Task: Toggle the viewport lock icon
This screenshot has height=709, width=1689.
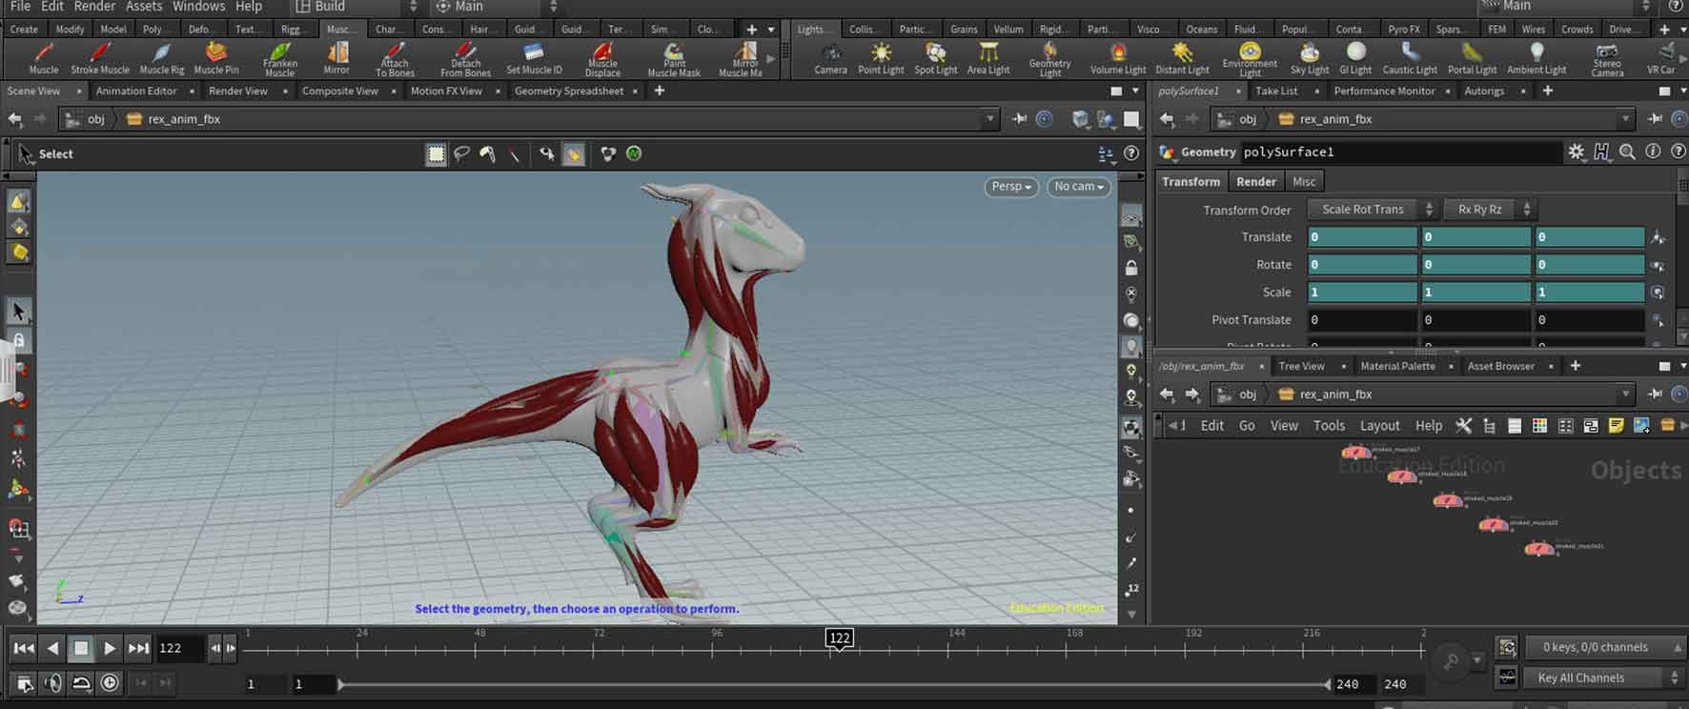Action: [1131, 268]
